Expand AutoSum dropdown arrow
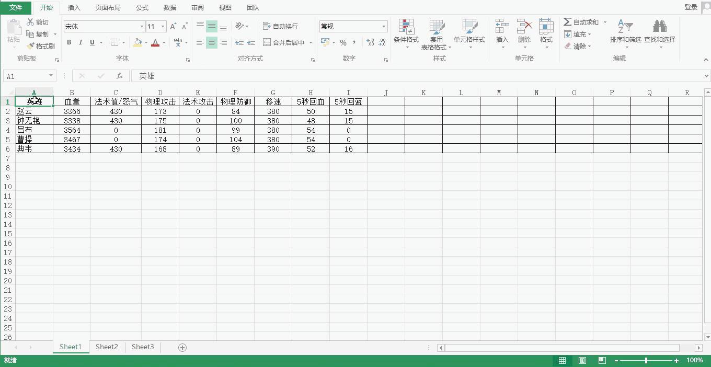 click(605, 22)
